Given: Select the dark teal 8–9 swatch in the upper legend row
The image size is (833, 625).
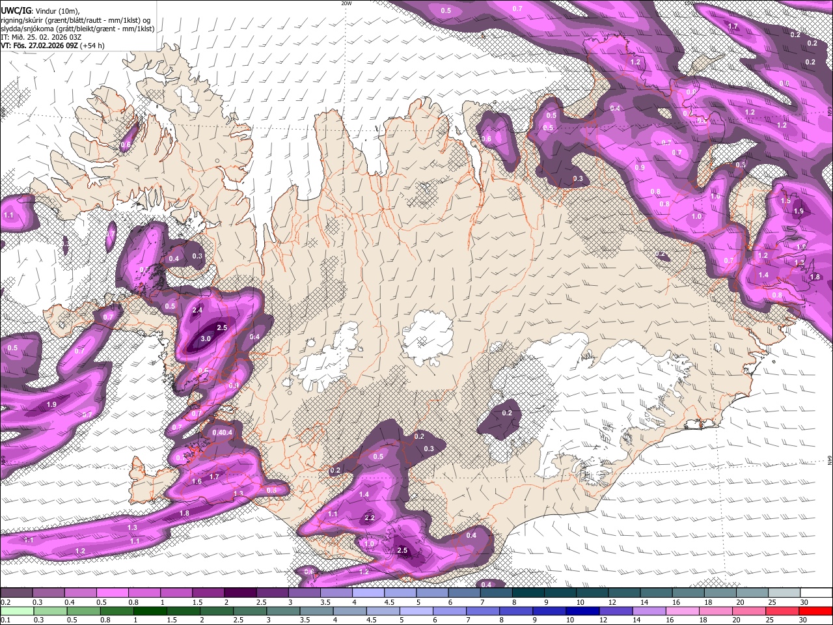Looking at the screenshot, I should click(528, 593).
